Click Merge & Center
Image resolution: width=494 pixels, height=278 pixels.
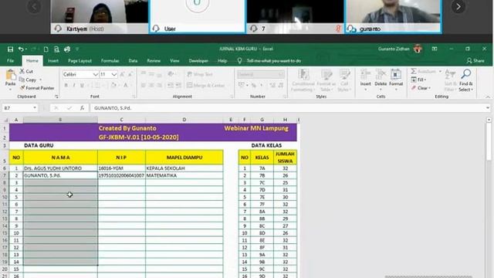pyautogui.click(x=206, y=85)
